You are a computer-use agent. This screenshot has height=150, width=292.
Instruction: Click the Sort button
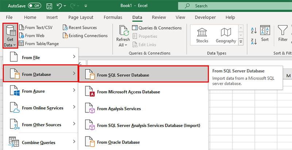click(265, 35)
